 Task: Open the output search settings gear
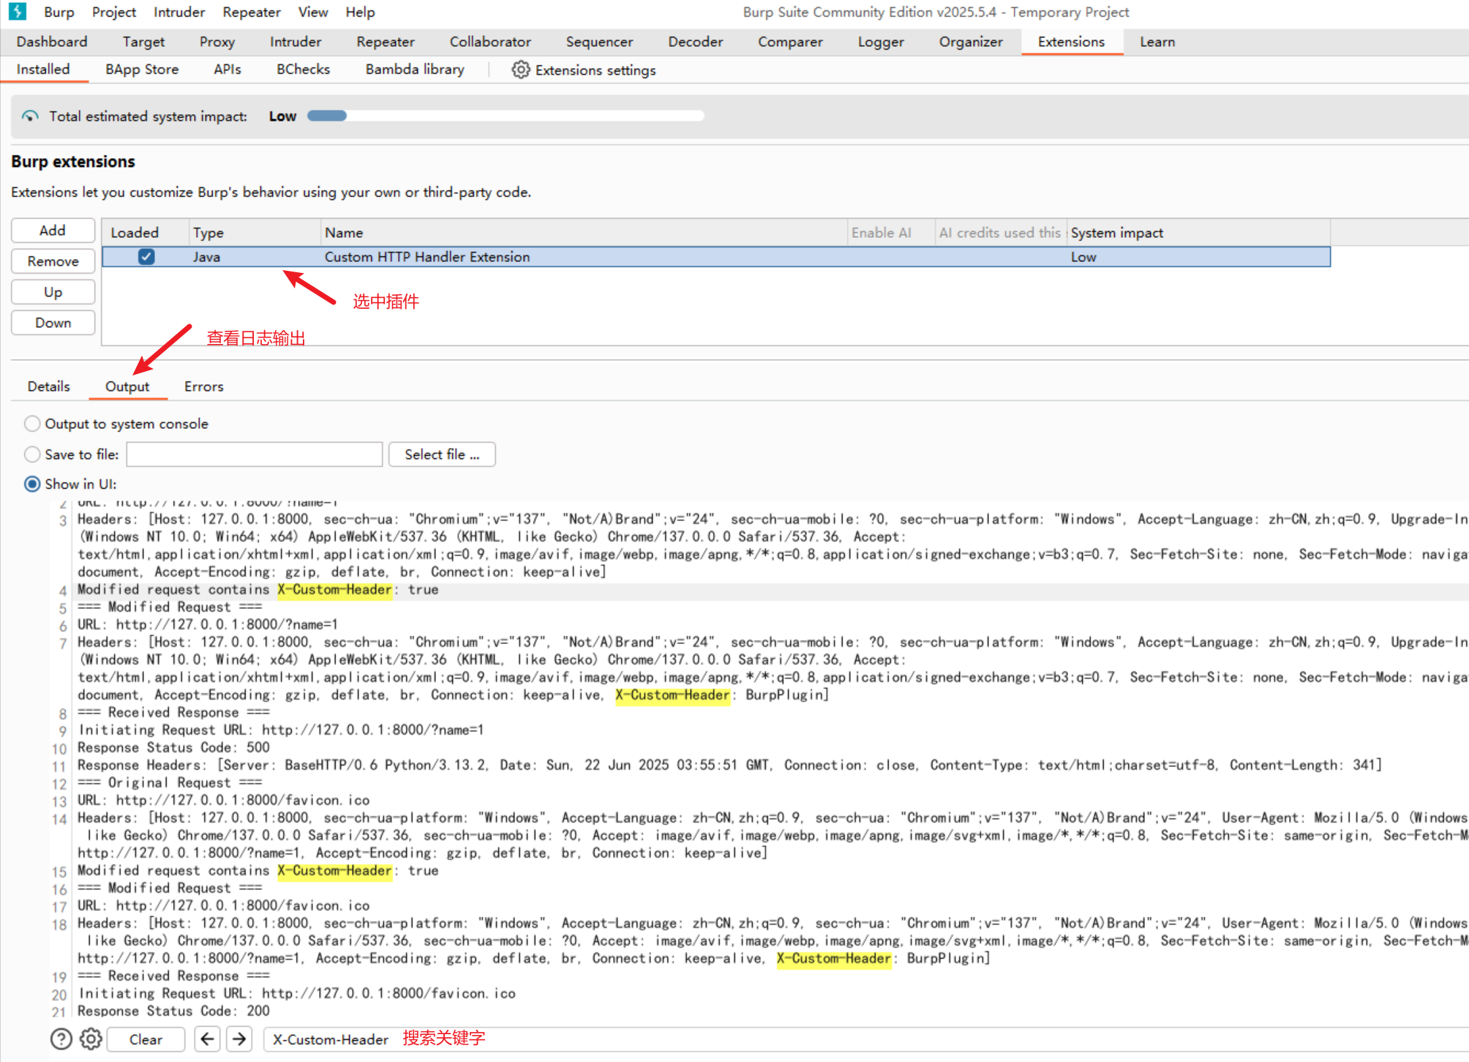[x=91, y=1039]
